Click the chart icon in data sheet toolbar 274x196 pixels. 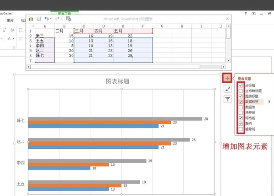[x=31, y=19]
